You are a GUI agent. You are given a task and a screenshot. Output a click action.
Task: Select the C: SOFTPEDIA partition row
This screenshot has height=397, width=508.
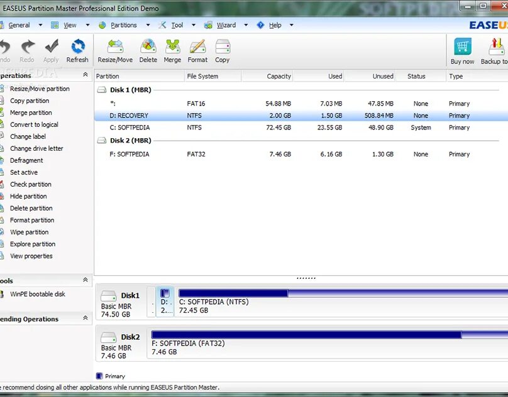click(x=301, y=128)
